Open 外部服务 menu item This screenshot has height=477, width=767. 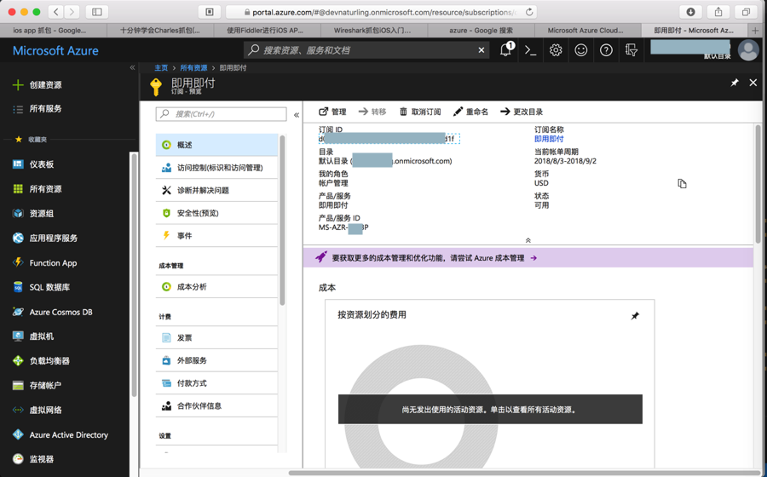click(216, 360)
